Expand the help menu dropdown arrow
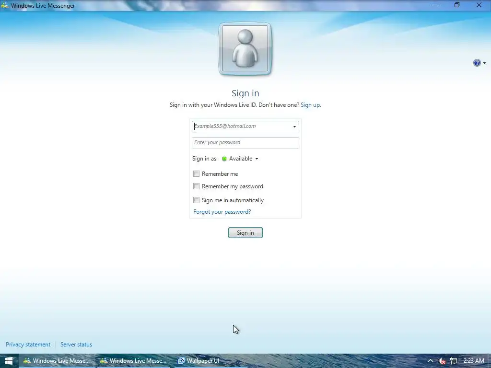Image resolution: width=491 pixels, height=368 pixels. (484, 63)
